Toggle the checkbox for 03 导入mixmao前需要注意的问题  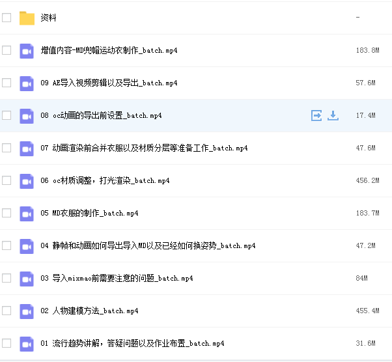7,278
